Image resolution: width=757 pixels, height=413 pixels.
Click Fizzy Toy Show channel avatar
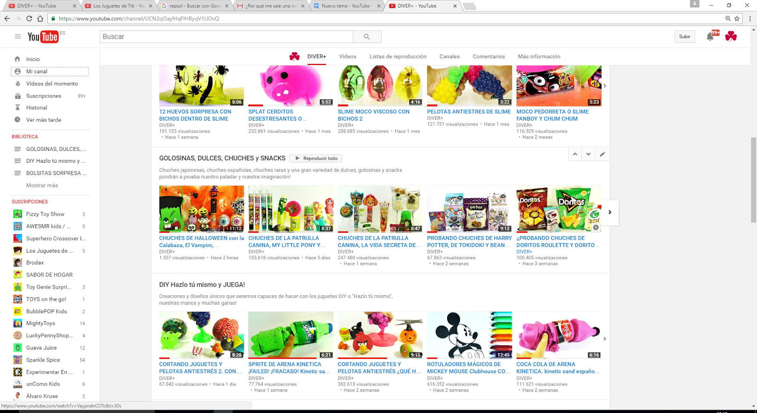(x=18, y=214)
